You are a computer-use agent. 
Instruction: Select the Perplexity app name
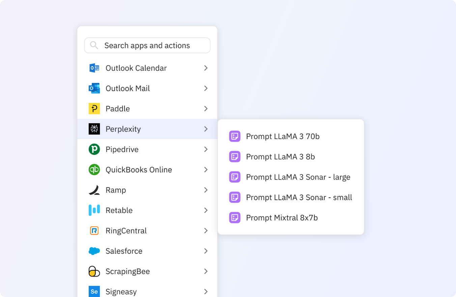pyautogui.click(x=123, y=129)
